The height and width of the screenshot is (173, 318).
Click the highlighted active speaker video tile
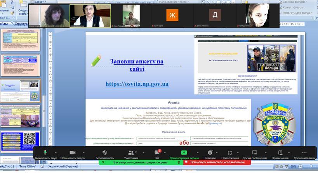click(x=90, y=16)
